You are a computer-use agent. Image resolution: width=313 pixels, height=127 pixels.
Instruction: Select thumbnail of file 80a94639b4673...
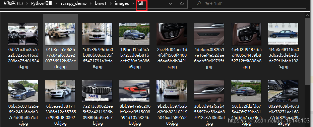[x=283, y=91]
